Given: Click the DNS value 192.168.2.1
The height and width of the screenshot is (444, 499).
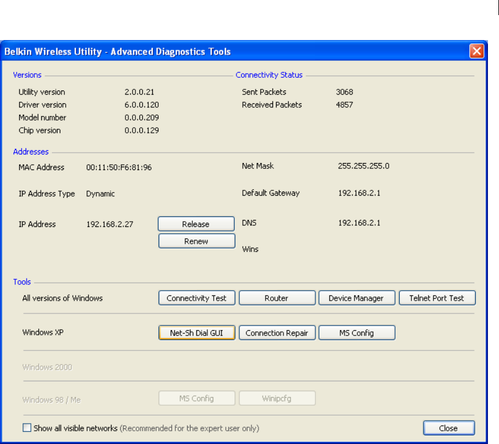Looking at the screenshot, I should pos(359,223).
